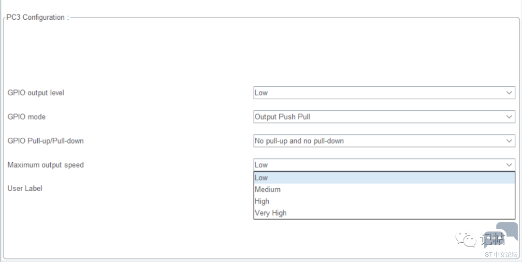The height and width of the screenshot is (262, 522).
Task: Collapse the Maximum output speed combo box
Action: pos(384,165)
